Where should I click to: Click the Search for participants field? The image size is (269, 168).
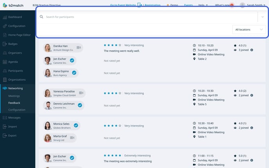149,17
